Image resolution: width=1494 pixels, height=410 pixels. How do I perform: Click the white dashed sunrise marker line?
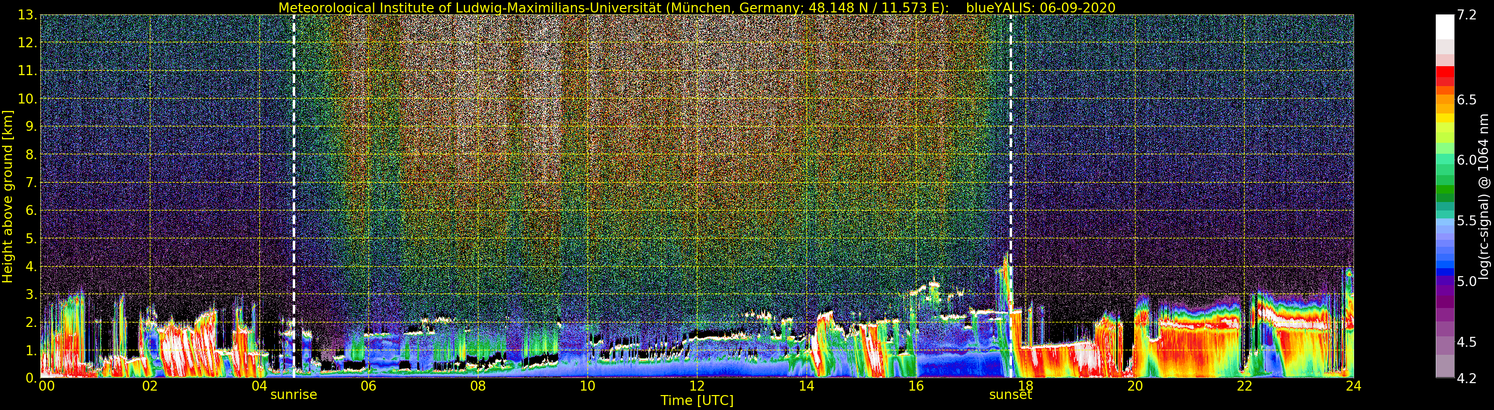click(294, 196)
